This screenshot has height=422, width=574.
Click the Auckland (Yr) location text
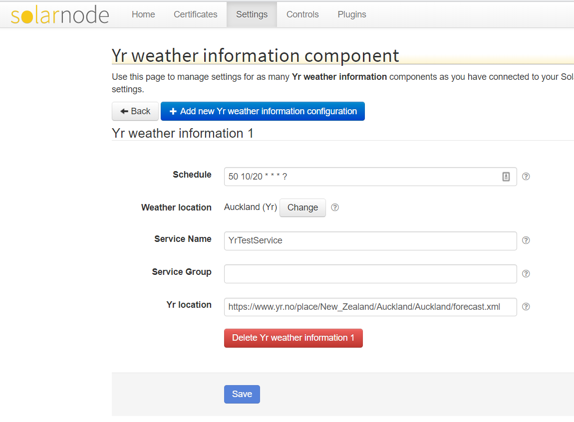(x=251, y=207)
